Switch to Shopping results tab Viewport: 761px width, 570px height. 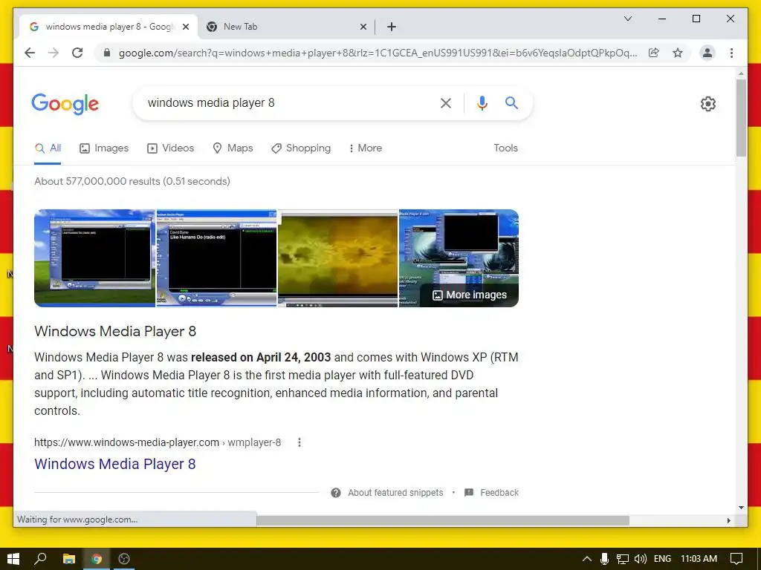click(301, 148)
